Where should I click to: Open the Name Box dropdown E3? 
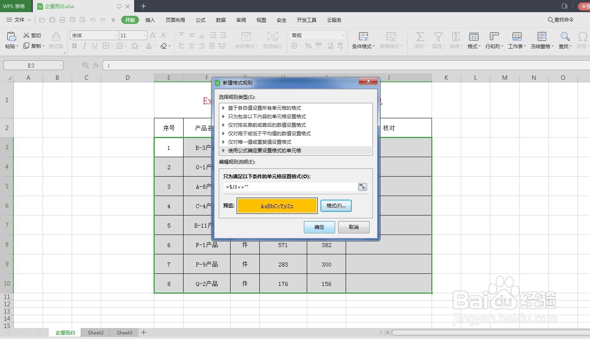tap(61, 65)
